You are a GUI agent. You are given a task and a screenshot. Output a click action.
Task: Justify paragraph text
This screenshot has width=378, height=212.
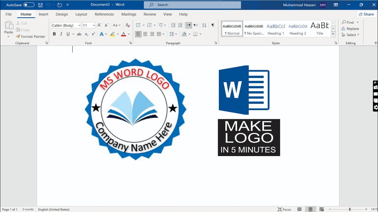159,34
